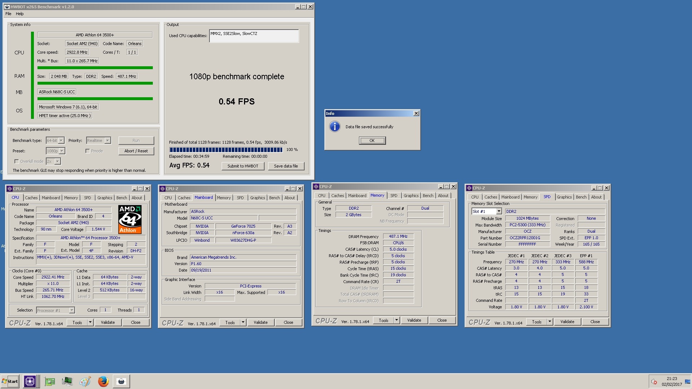The image size is (692, 389).
Task: Minimize the first CPU-Z window
Action: click(134, 189)
